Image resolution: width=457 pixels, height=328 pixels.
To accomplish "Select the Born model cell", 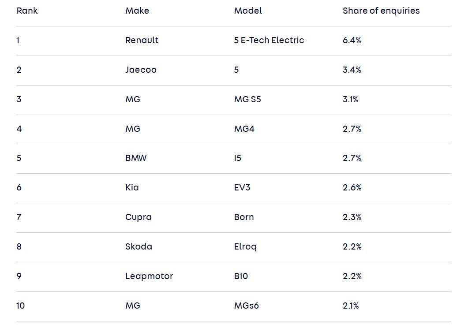I will (244, 217).
